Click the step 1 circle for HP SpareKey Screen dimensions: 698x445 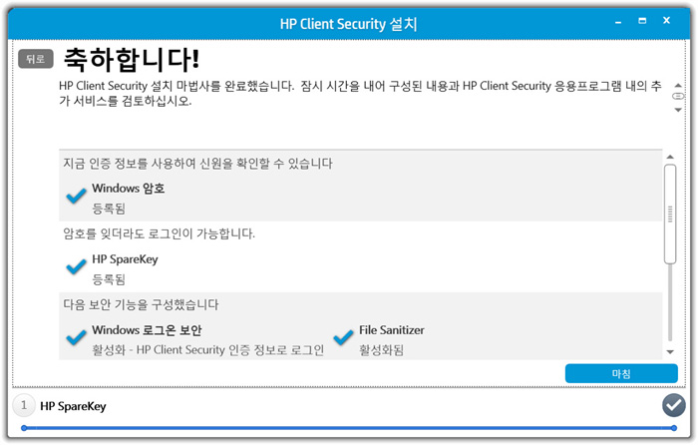[24, 405]
